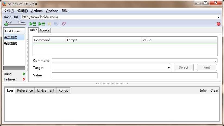Maximize the Selenium IDE window

coord(206,3)
